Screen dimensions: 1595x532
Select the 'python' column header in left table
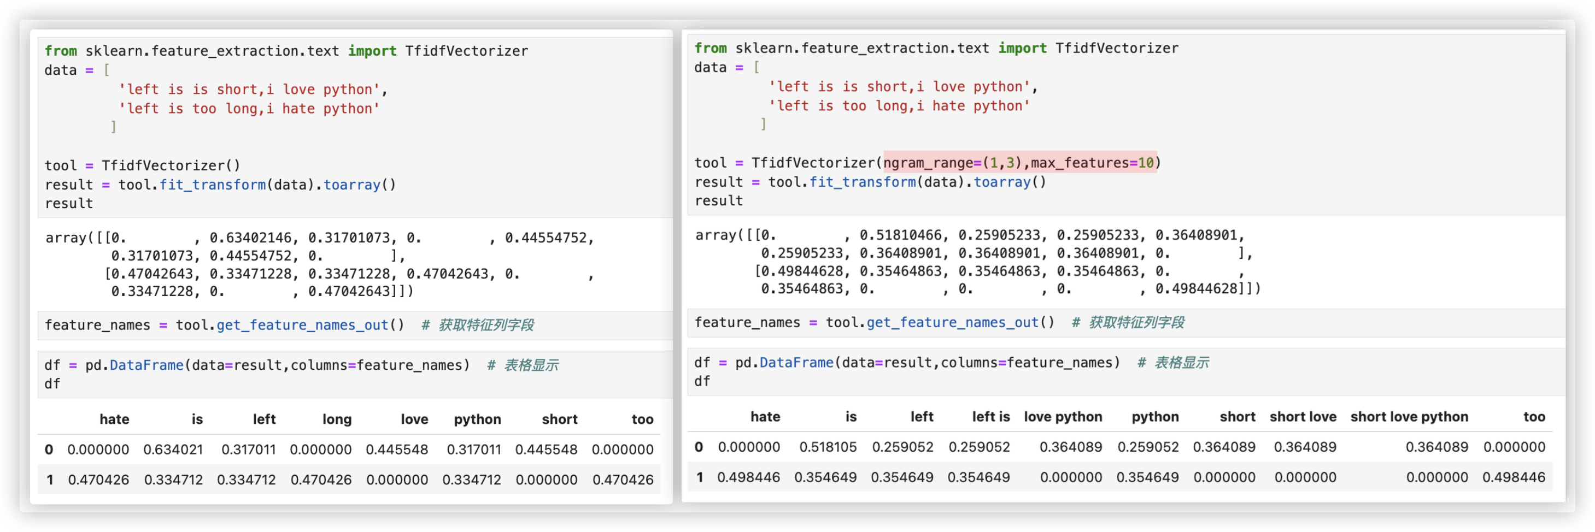[477, 419]
